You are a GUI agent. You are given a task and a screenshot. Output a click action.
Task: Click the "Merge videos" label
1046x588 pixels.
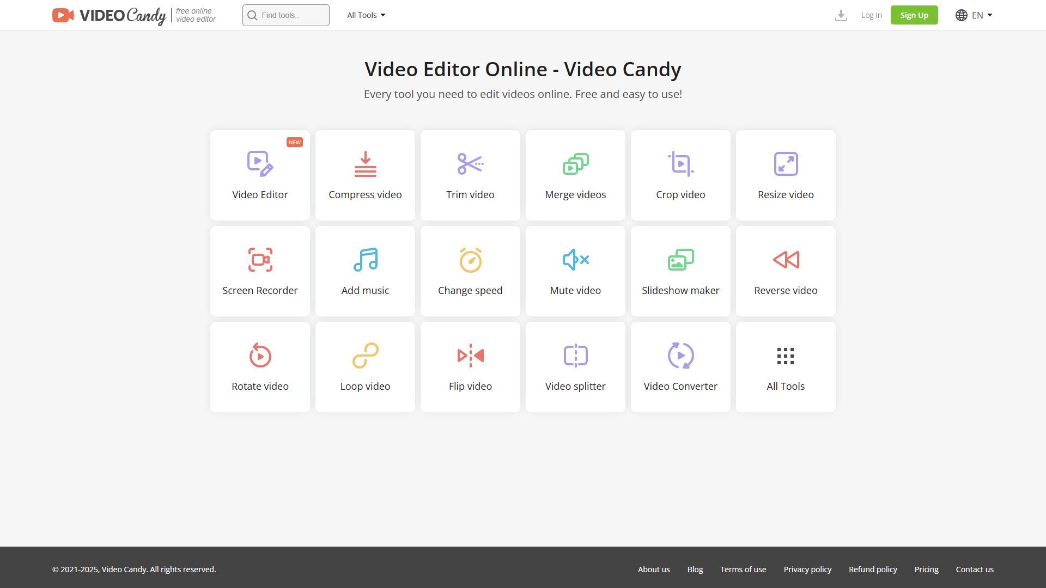click(x=575, y=195)
